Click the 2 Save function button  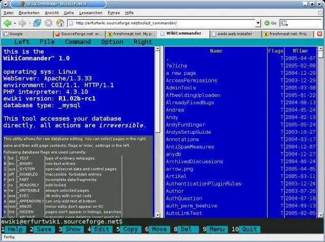pos(44,229)
